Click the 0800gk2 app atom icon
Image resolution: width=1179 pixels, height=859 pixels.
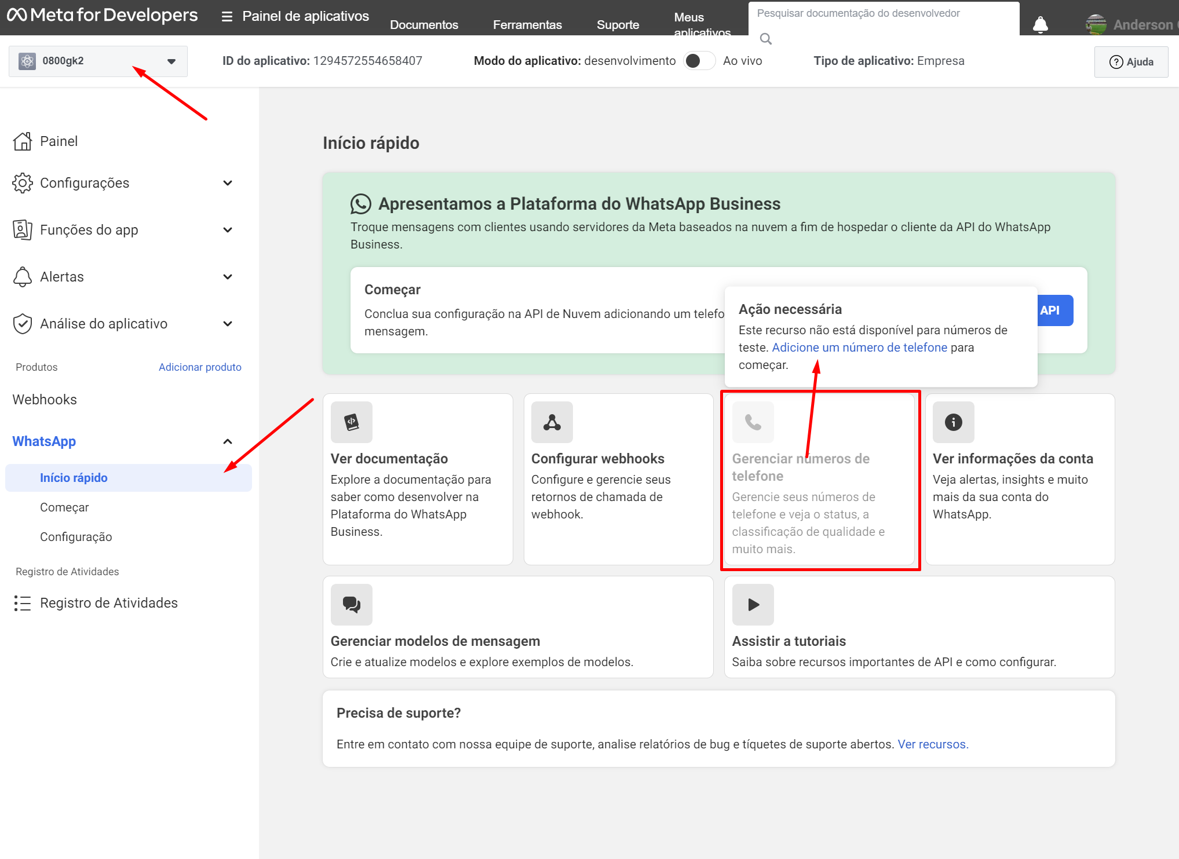27,61
